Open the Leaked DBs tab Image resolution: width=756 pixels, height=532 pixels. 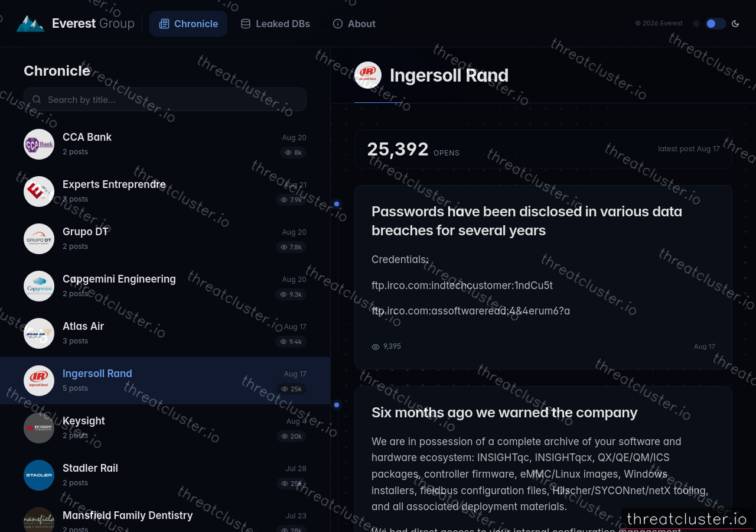275,24
